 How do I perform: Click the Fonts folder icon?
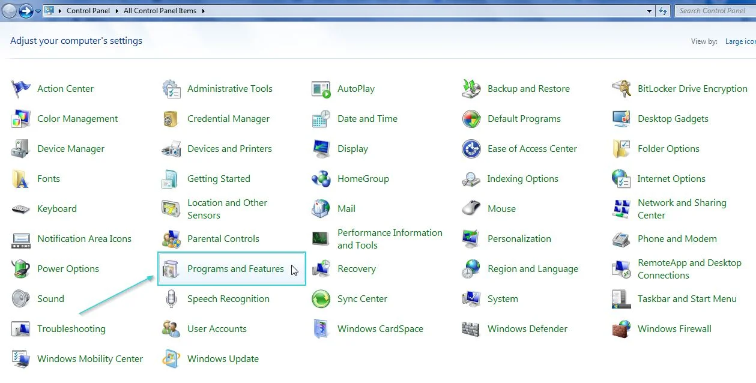tap(21, 179)
